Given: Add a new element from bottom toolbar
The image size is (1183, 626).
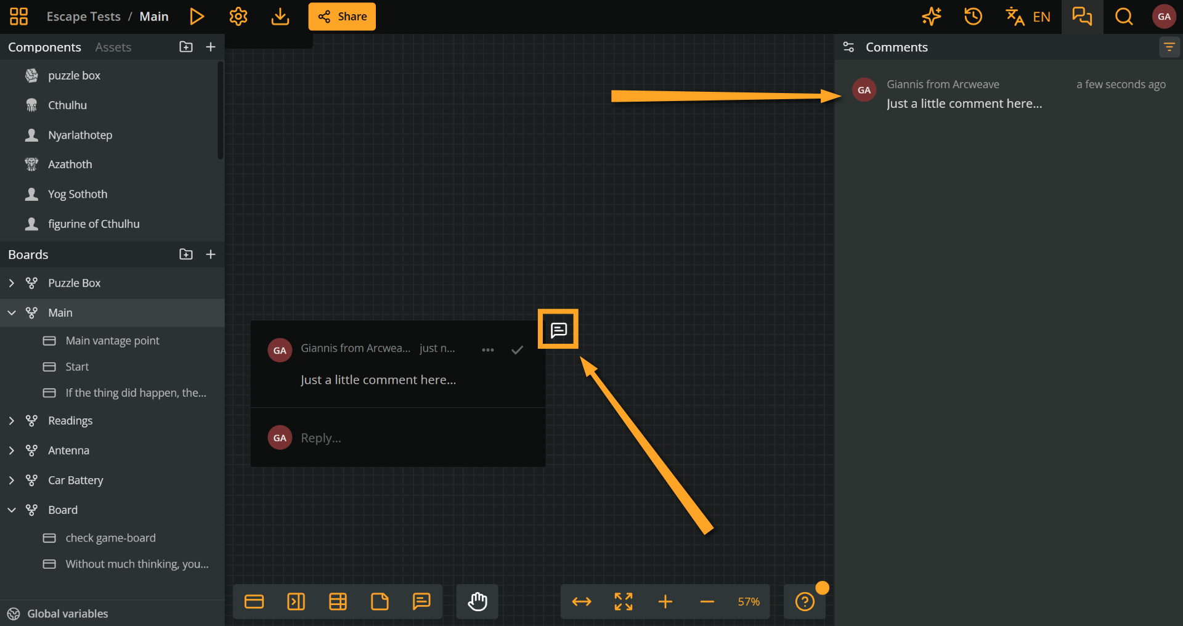Looking at the screenshot, I should [x=254, y=601].
